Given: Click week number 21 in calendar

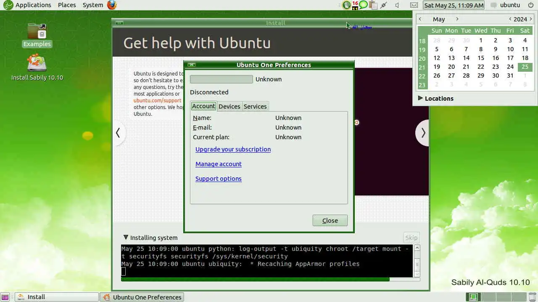Looking at the screenshot, I should 422,68.
